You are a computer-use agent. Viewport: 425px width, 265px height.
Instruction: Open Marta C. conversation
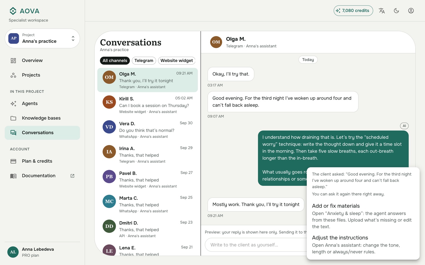pos(147,204)
